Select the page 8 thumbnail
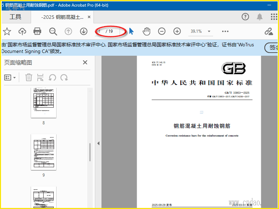This screenshot has height=209, width=279. [x=44, y=103]
